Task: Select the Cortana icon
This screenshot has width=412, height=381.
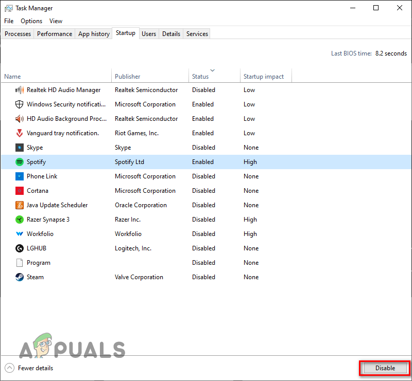Action: pos(20,191)
